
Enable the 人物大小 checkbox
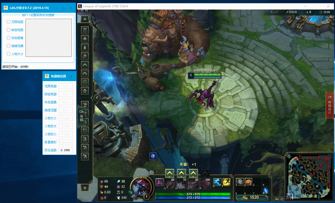pos(9,54)
